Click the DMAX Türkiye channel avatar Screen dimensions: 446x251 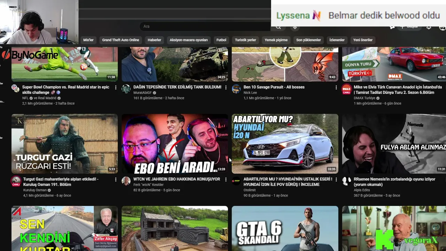click(x=346, y=89)
